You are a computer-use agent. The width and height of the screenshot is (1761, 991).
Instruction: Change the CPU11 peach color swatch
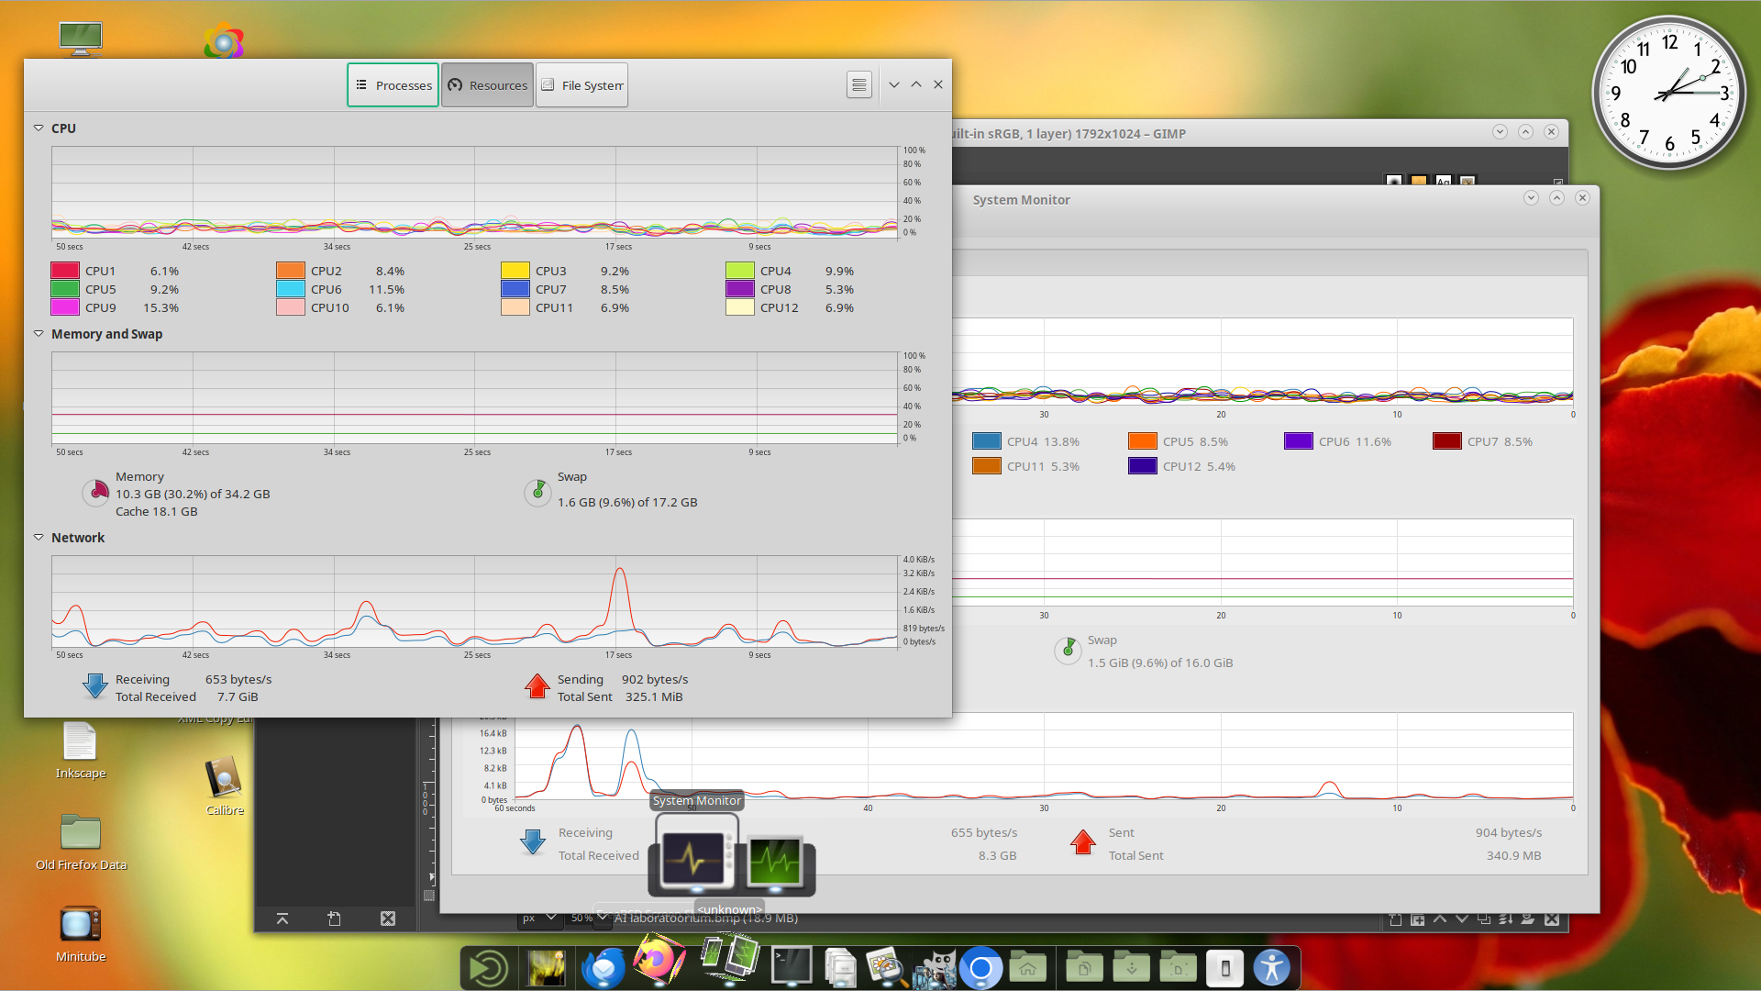515,307
